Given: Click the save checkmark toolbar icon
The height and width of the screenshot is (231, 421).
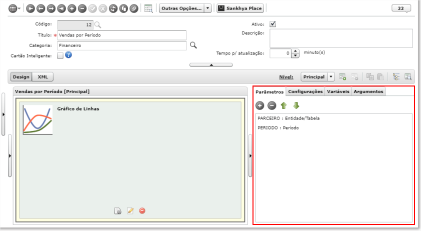Looking at the screenshot, I should click(x=92, y=8).
